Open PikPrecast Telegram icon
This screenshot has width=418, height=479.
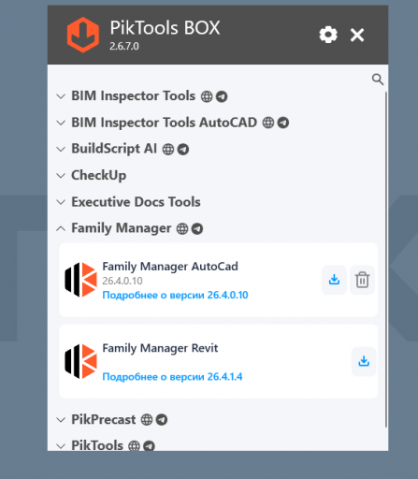(x=162, y=420)
